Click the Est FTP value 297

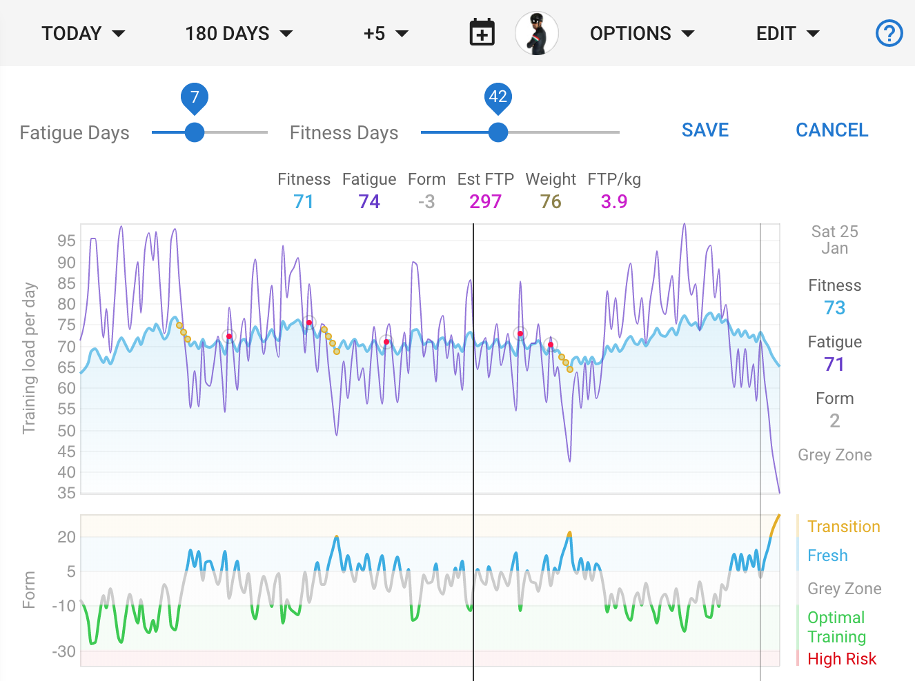[x=485, y=201]
